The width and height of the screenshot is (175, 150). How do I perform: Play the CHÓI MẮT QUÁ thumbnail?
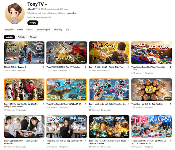[x=109, y=127]
